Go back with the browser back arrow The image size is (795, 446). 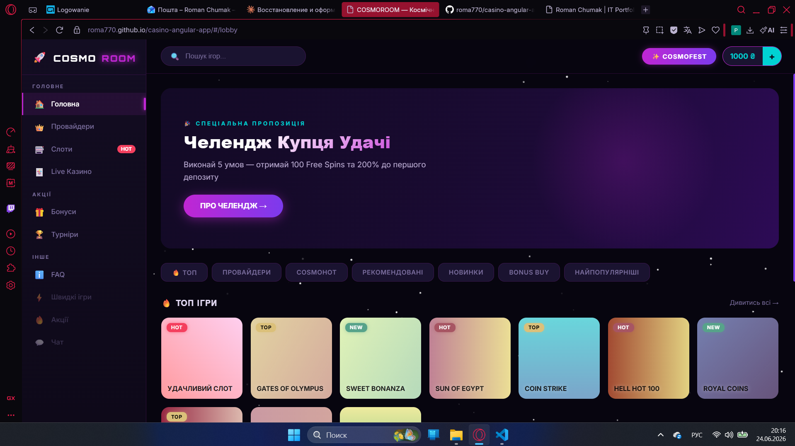click(x=32, y=30)
